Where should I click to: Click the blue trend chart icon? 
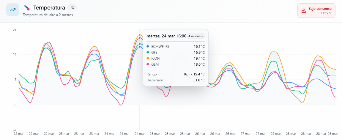pos(13,10)
